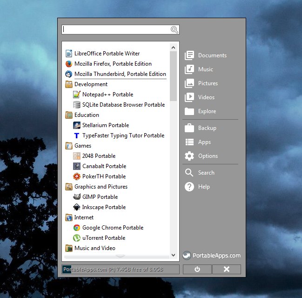
Task: Click the GIMP Portable icon
Action: tap(77, 197)
